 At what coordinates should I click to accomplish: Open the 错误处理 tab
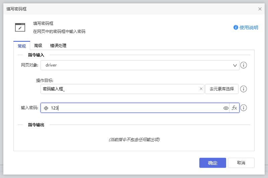[58, 46]
